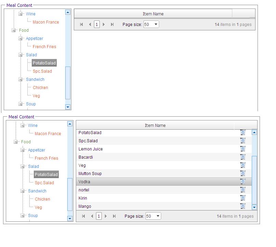Click recycle bin icon beside nortel
Viewport: 276px width, 247px height.
tap(243, 190)
